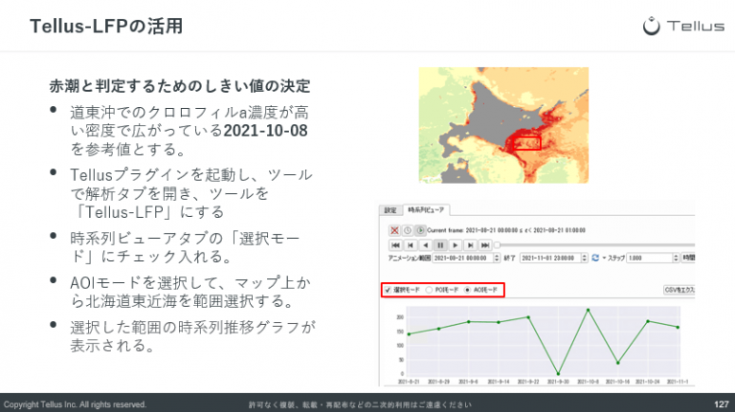Image resolution: width=735 pixels, height=412 pixels.
Task: Click the bold date text 2021-10-08
Action: (266, 131)
